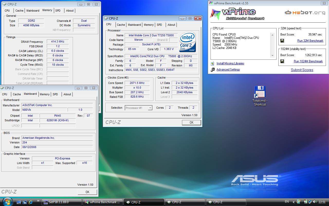Click the wPrime window title bar icon
The image size is (329, 206).
pyautogui.click(x=211, y=3)
